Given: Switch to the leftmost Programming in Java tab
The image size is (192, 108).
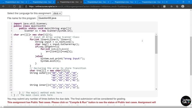Looking at the screenshot, I should click(x=15, y=2).
